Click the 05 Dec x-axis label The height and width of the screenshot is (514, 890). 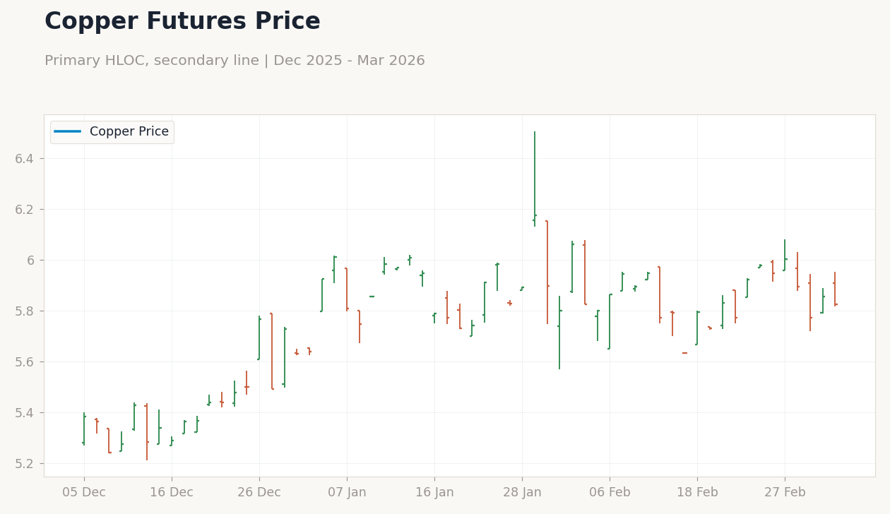(84, 493)
